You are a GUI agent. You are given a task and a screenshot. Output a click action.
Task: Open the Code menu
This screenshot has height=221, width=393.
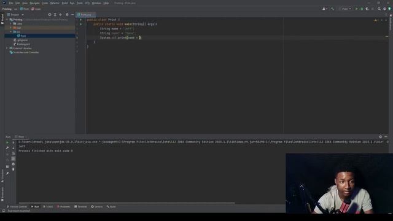point(45,3)
